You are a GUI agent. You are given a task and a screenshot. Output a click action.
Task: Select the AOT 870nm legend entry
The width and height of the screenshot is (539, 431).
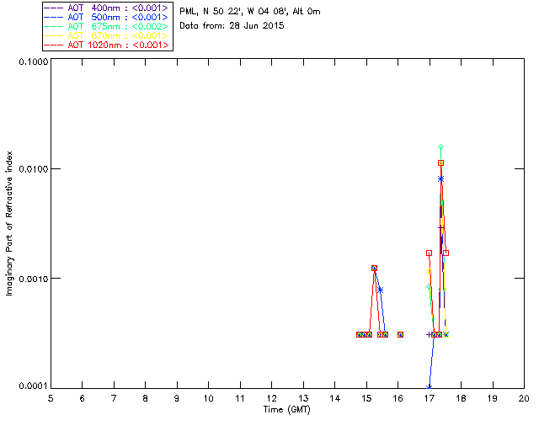tap(107, 35)
